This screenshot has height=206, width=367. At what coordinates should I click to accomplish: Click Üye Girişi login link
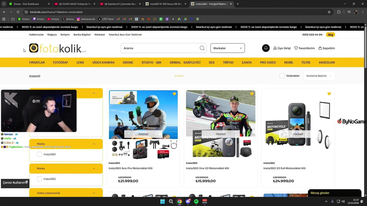[282, 48]
